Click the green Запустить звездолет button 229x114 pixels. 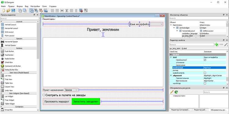click(86, 102)
